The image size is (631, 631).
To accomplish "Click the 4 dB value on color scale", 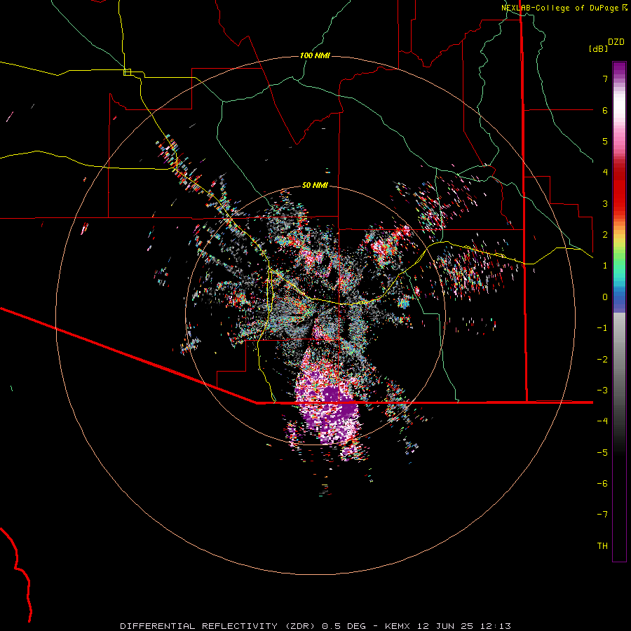I will (605, 172).
